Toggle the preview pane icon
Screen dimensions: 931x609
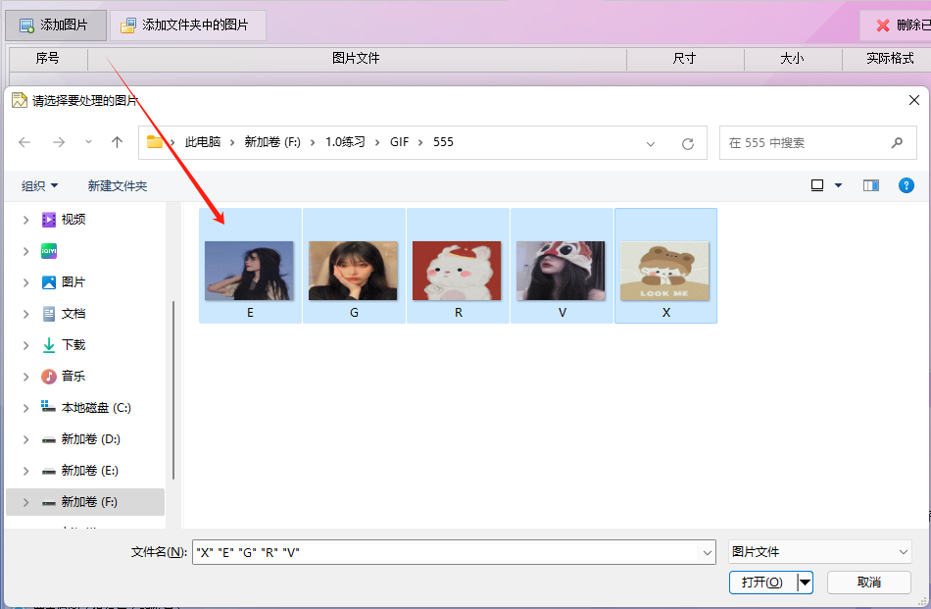click(870, 185)
